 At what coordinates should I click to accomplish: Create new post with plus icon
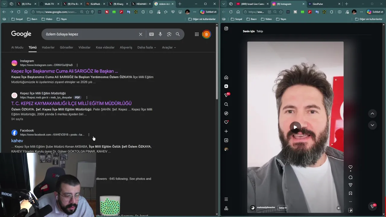226,131
